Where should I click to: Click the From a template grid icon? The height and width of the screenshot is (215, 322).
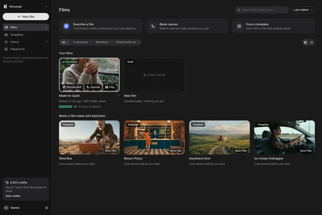click(x=239, y=26)
